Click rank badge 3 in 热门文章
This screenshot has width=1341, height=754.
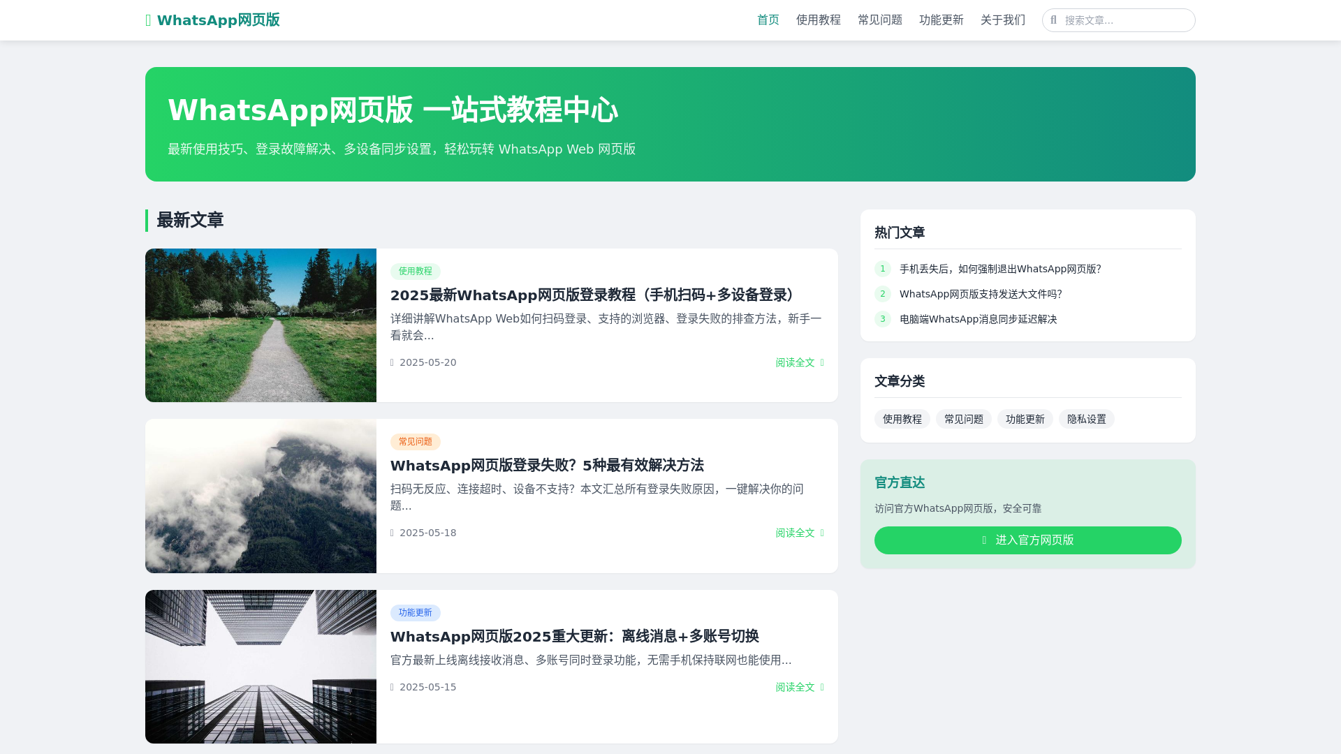pos(883,319)
